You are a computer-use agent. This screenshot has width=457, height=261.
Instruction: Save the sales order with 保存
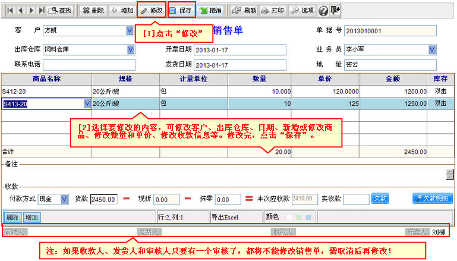(181, 11)
